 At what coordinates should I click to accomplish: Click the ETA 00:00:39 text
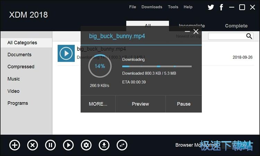tap(134, 82)
